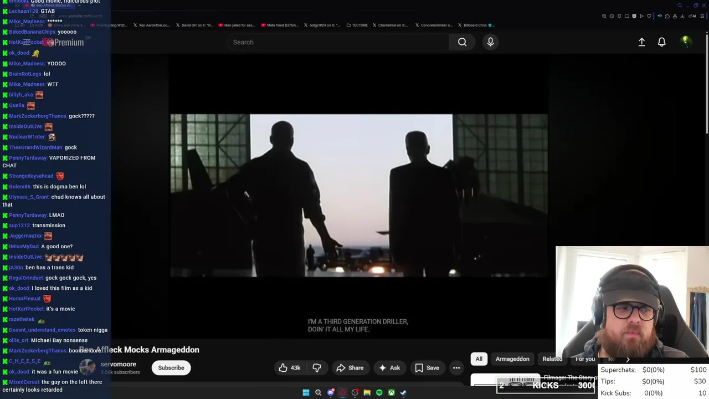This screenshot has width=709, height=399.
Task: Select the Related filter chip
Action: (552, 359)
